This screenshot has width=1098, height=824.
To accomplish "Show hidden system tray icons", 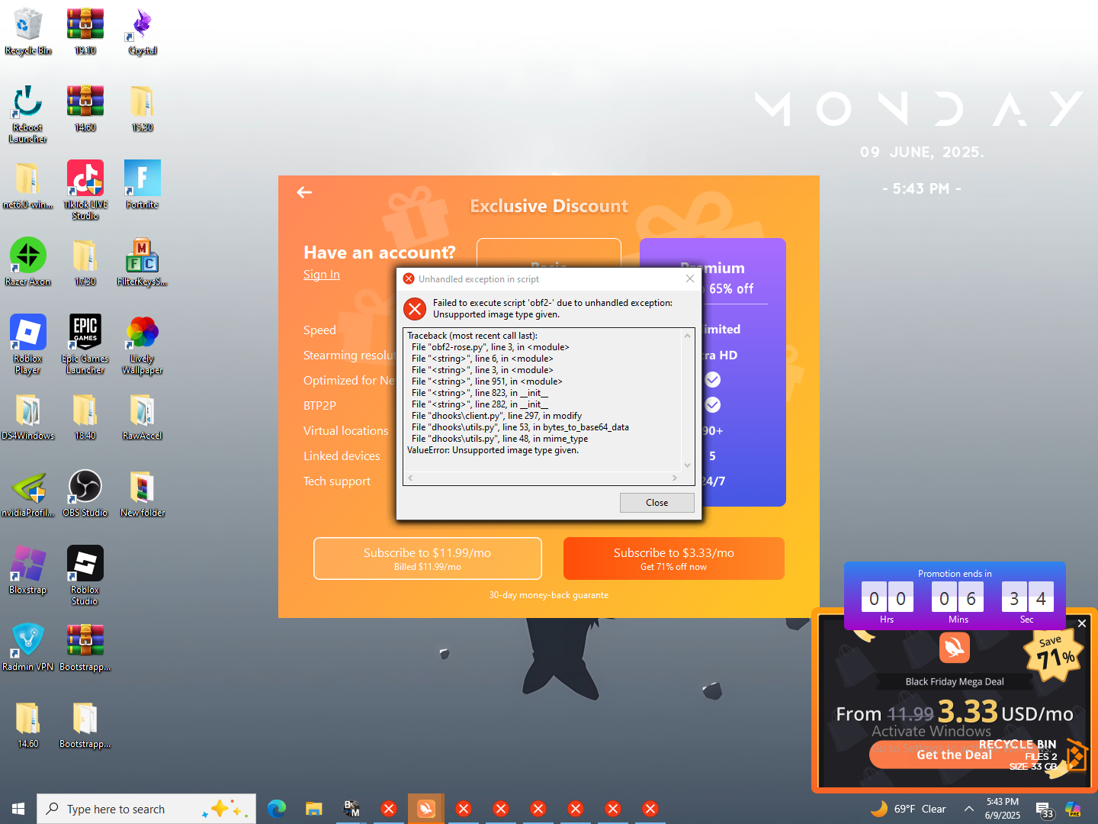I will tap(968, 809).
